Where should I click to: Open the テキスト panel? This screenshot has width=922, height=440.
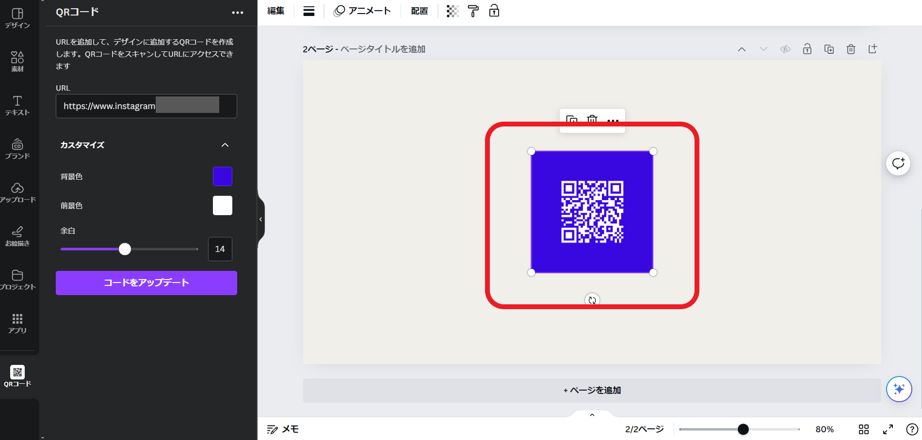point(17,106)
